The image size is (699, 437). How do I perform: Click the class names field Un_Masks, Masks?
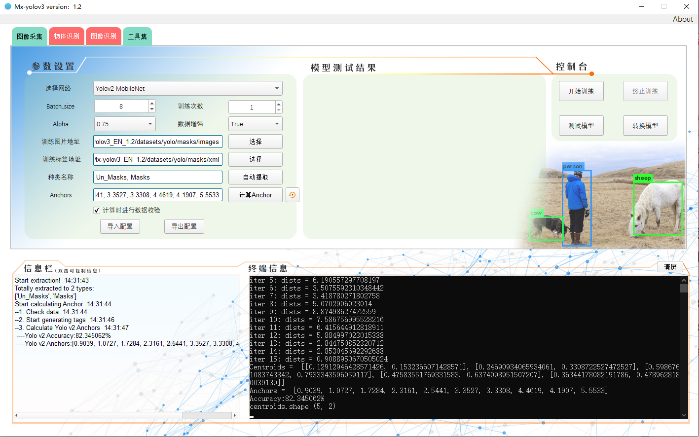pos(158,177)
